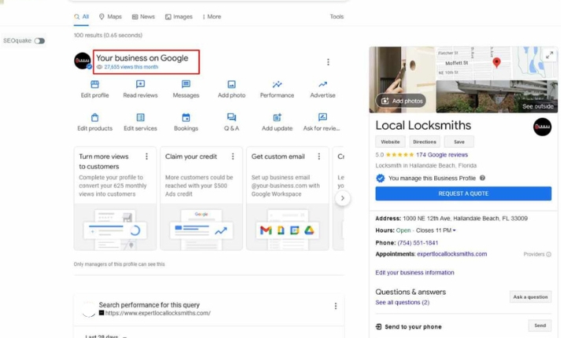
Task: Open the expertlocallocksmiths.com appointments link
Action: coord(452,254)
